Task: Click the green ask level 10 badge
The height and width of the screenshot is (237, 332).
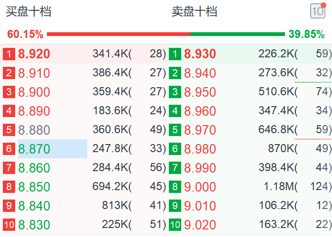Action: [x=175, y=225]
